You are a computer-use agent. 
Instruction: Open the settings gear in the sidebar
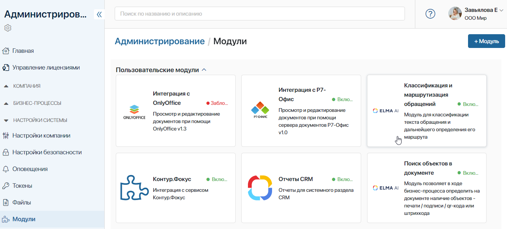pos(7,28)
